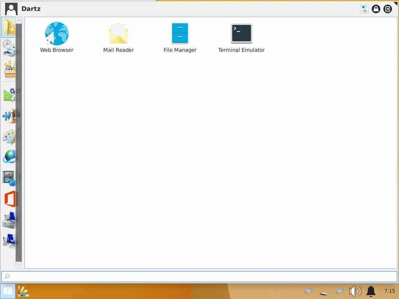Click the keyboard-shaped tray icon
399x299 pixels.
324,294
